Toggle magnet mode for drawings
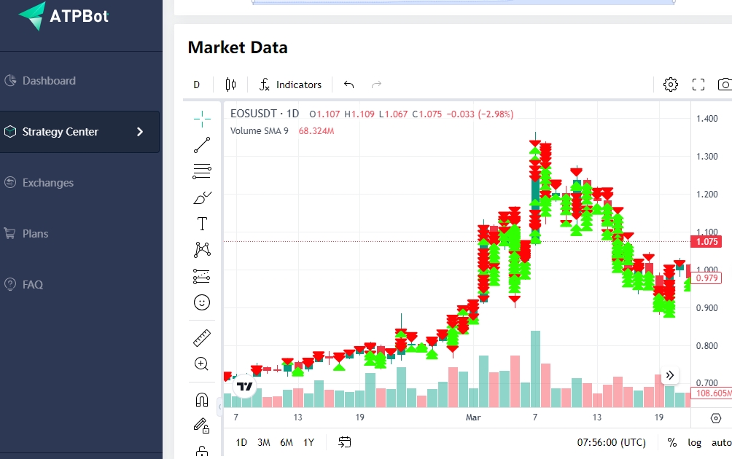 point(202,399)
